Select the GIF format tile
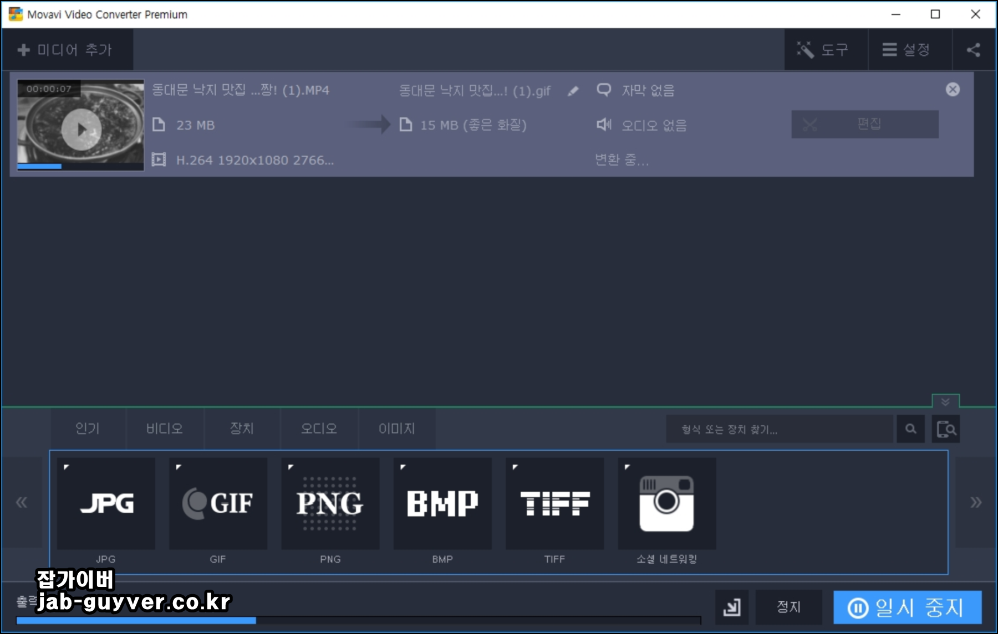998x634 pixels. click(x=218, y=503)
